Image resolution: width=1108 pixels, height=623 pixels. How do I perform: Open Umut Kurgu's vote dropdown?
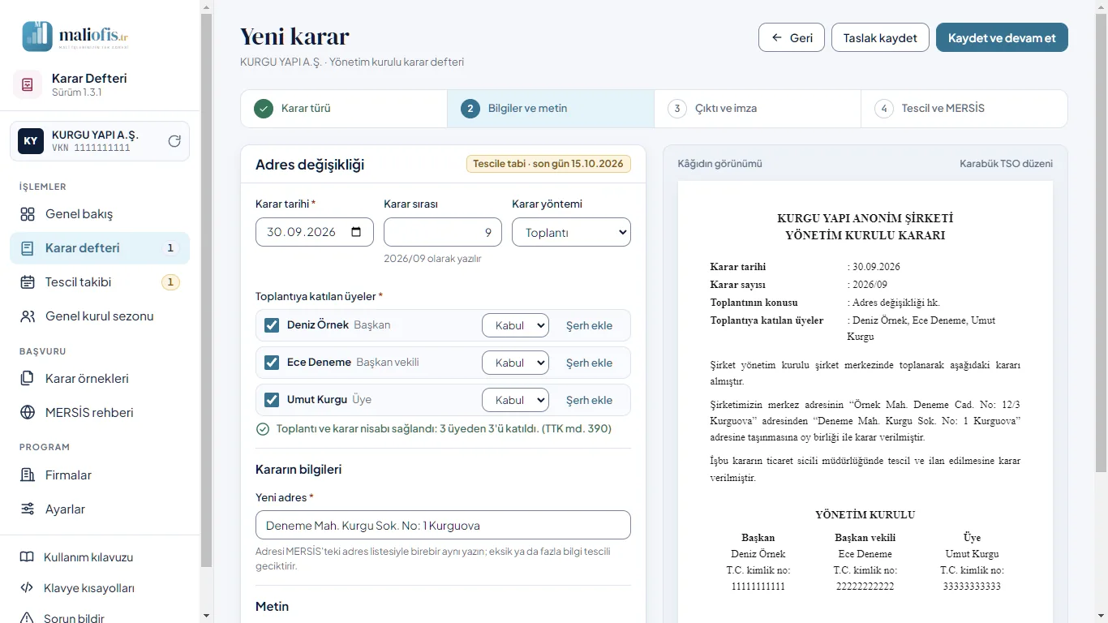point(515,400)
